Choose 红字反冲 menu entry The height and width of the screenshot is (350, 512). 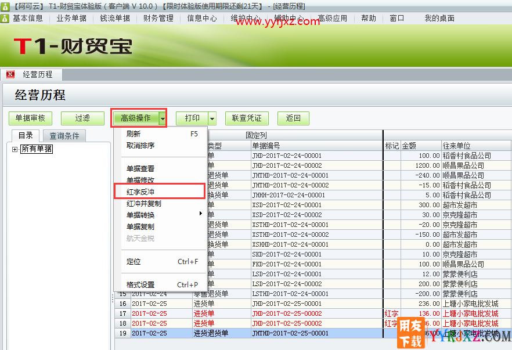coord(161,192)
